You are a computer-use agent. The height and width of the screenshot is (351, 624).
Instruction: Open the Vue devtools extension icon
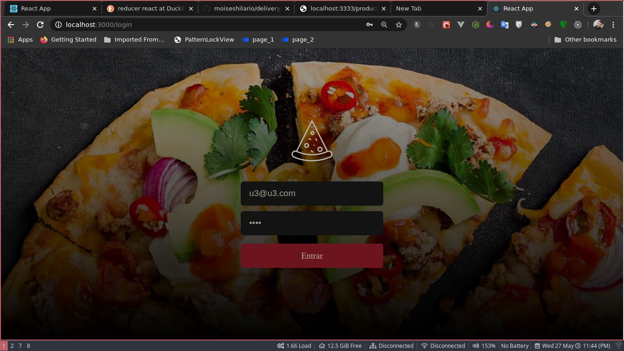tap(461, 25)
